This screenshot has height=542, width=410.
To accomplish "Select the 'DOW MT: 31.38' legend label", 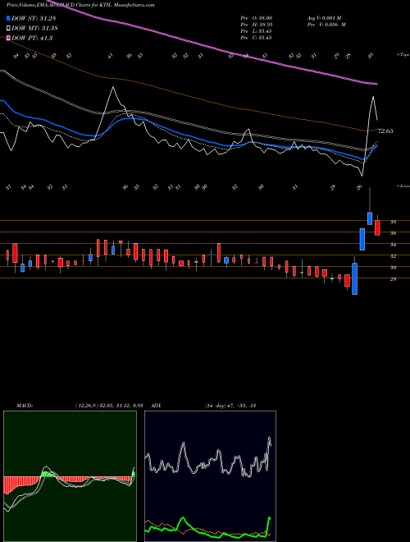I will pyautogui.click(x=34, y=29).
